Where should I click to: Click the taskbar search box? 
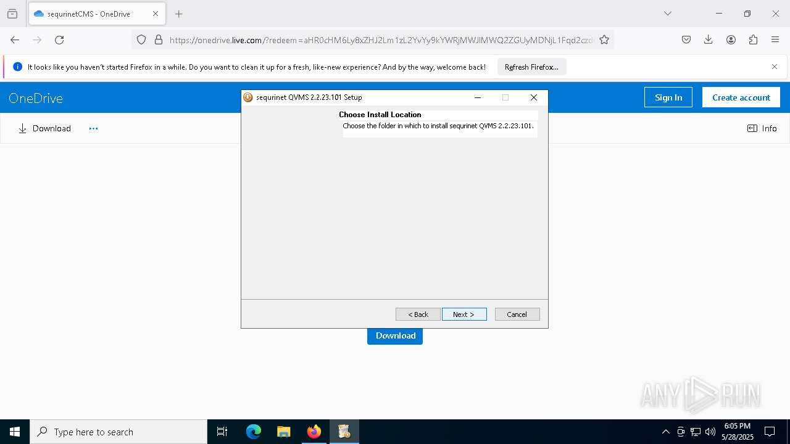pyautogui.click(x=118, y=432)
